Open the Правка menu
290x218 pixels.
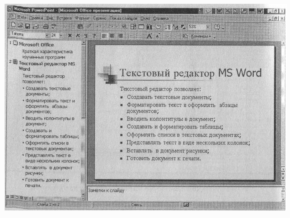click(x=36, y=18)
